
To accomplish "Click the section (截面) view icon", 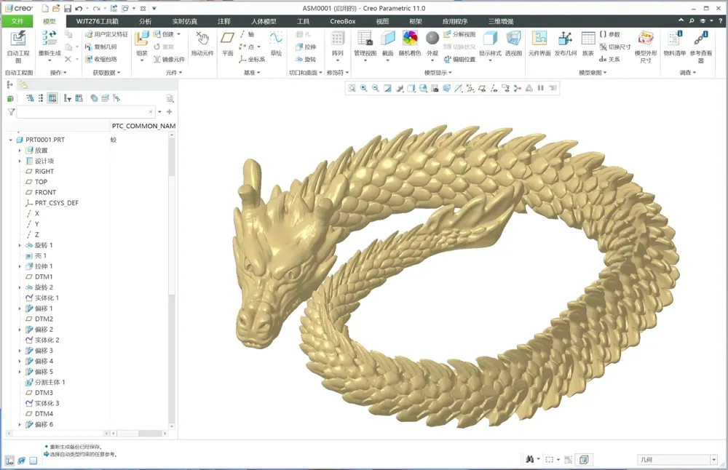I will (x=388, y=44).
